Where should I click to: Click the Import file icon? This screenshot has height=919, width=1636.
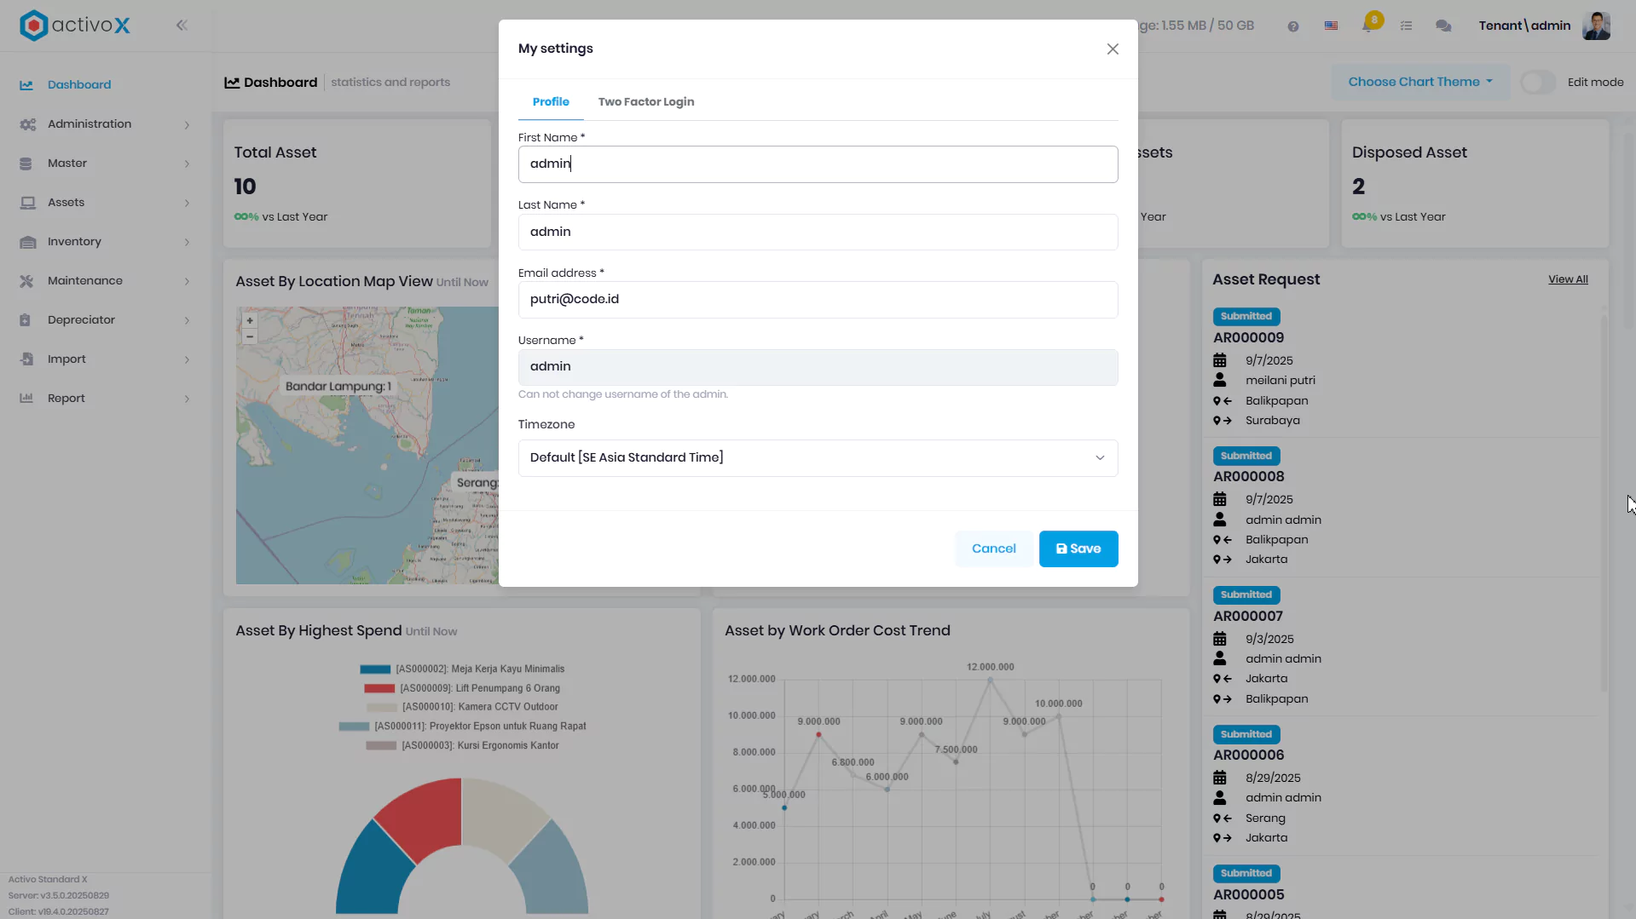coord(26,359)
